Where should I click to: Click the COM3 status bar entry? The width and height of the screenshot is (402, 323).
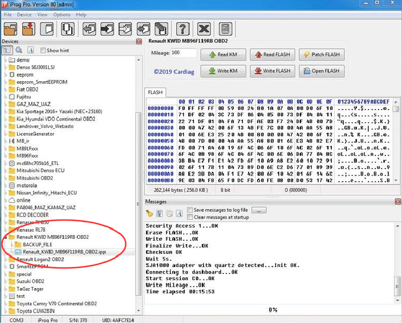click(x=16, y=320)
